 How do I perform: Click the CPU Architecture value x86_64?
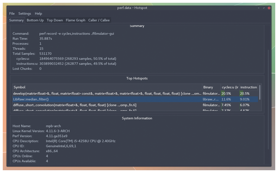pos(51,151)
